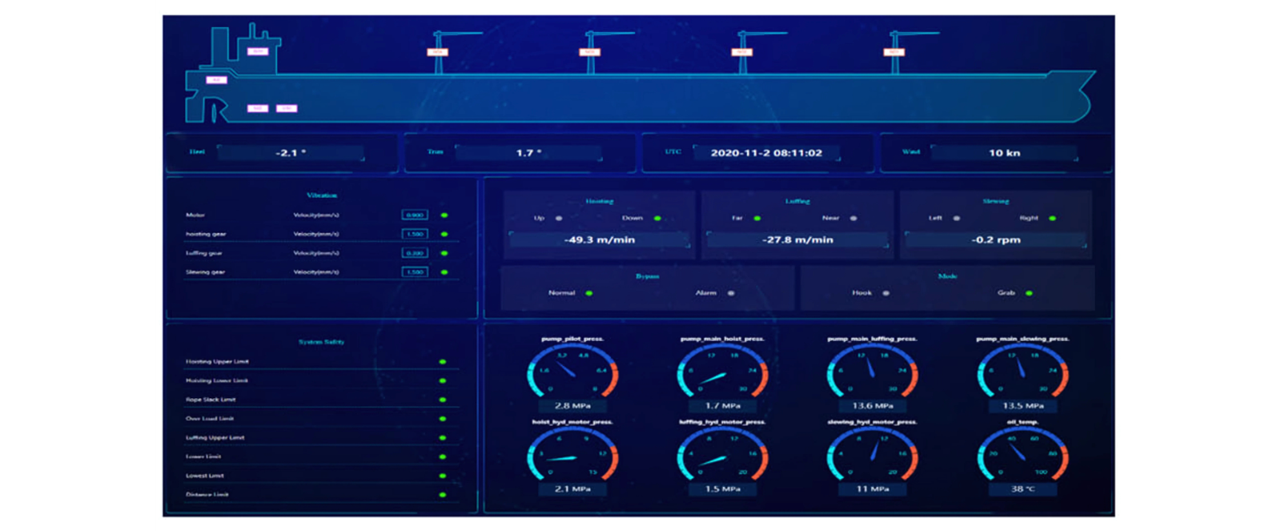The image size is (1281, 531).
Task: Select the fourth crane nearest the bow
Action: pyautogui.click(x=893, y=52)
